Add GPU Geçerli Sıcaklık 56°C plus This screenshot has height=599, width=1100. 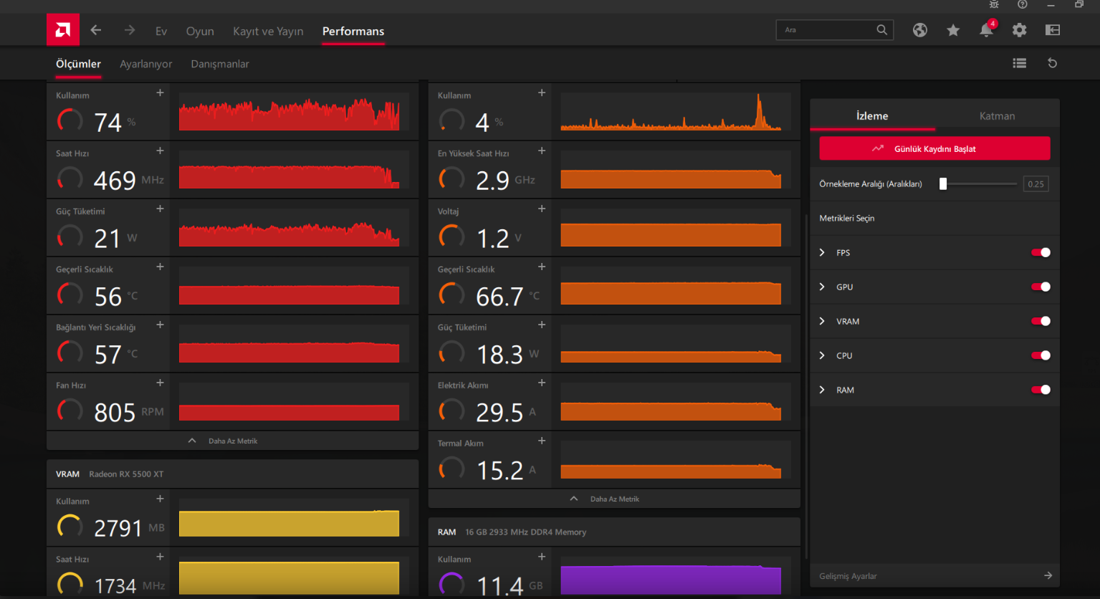[160, 267]
